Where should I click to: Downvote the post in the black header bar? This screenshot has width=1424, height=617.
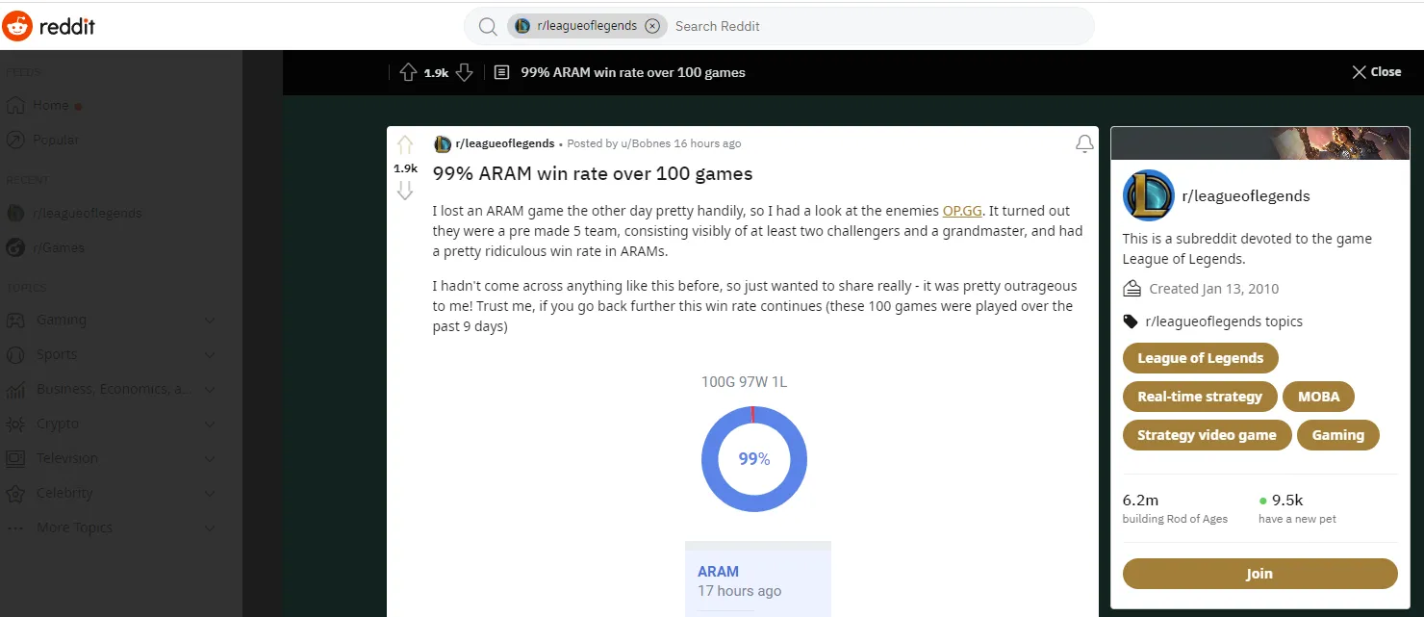(464, 72)
